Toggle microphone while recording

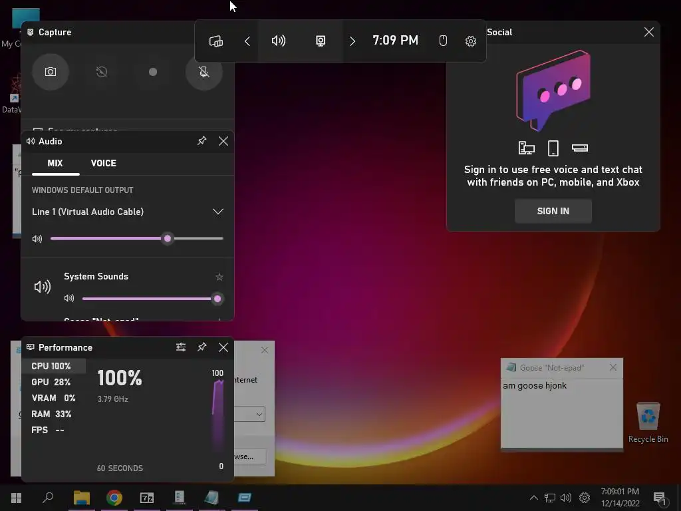tap(204, 72)
